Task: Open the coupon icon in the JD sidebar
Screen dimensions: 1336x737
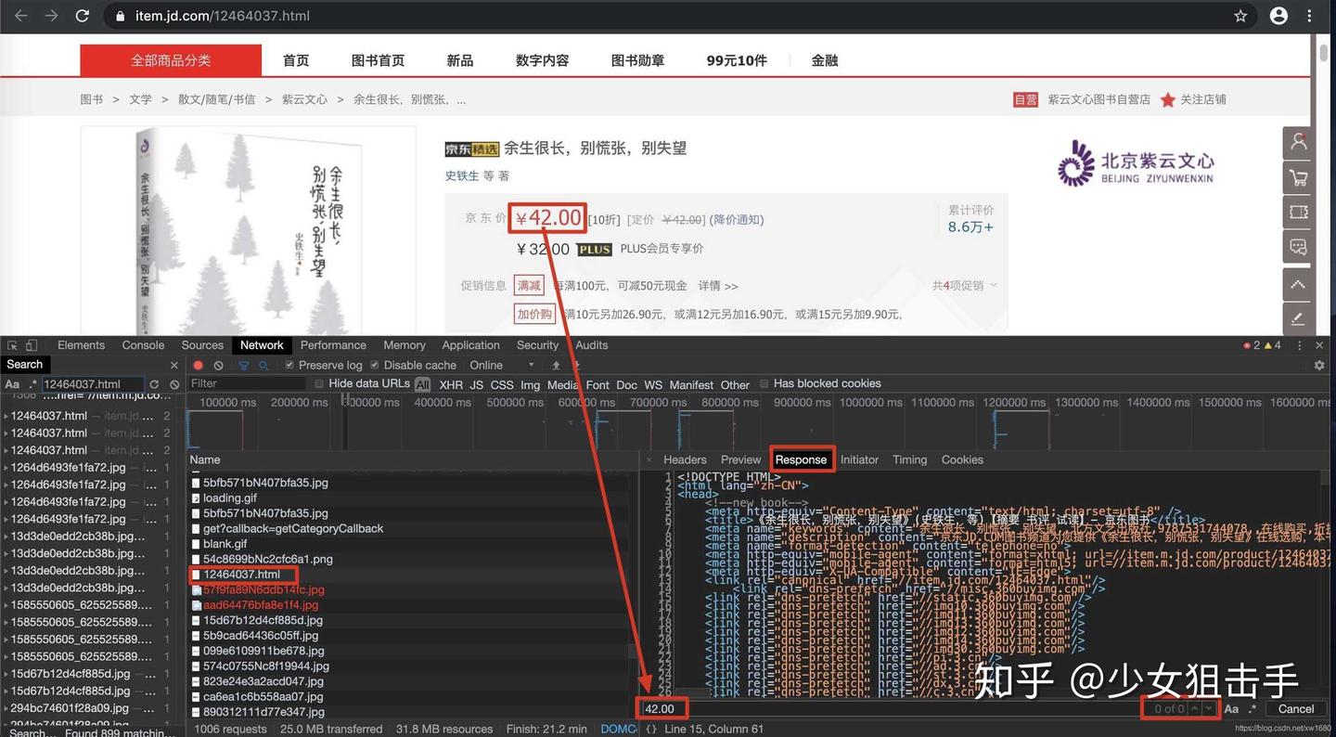Action: (1298, 213)
